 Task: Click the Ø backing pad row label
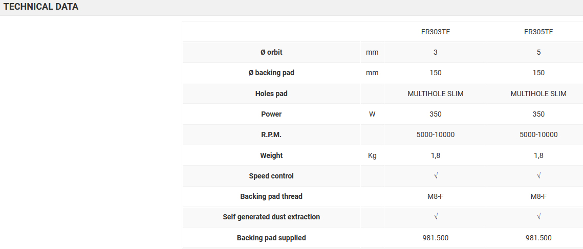pos(271,73)
